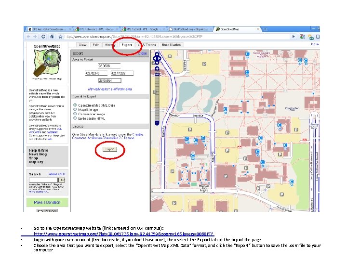Switch to the BikePortland.org browser tab
This screenshot has height=260, width=347.
click(190, 29)
